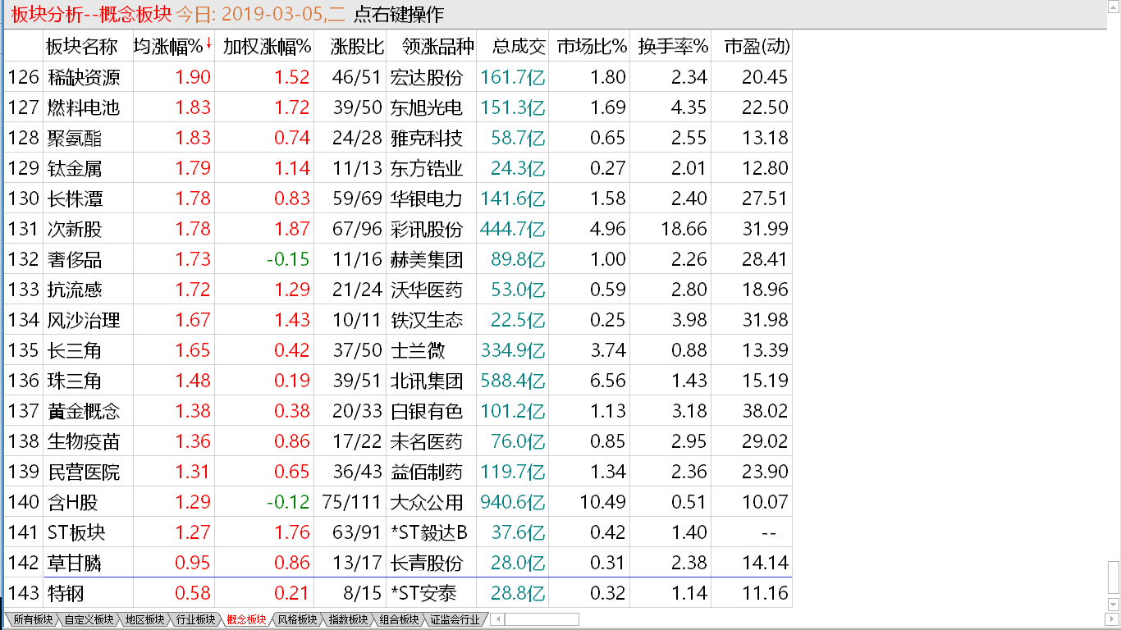Screen dimensions: 1121x630
Task: Select the 稀缺资源 sector row
Action: [398, 77]
